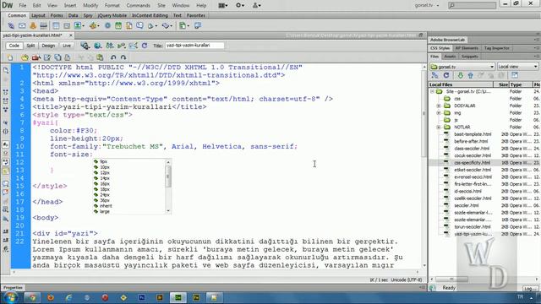Switch to Design view

[x=48, y=46]
